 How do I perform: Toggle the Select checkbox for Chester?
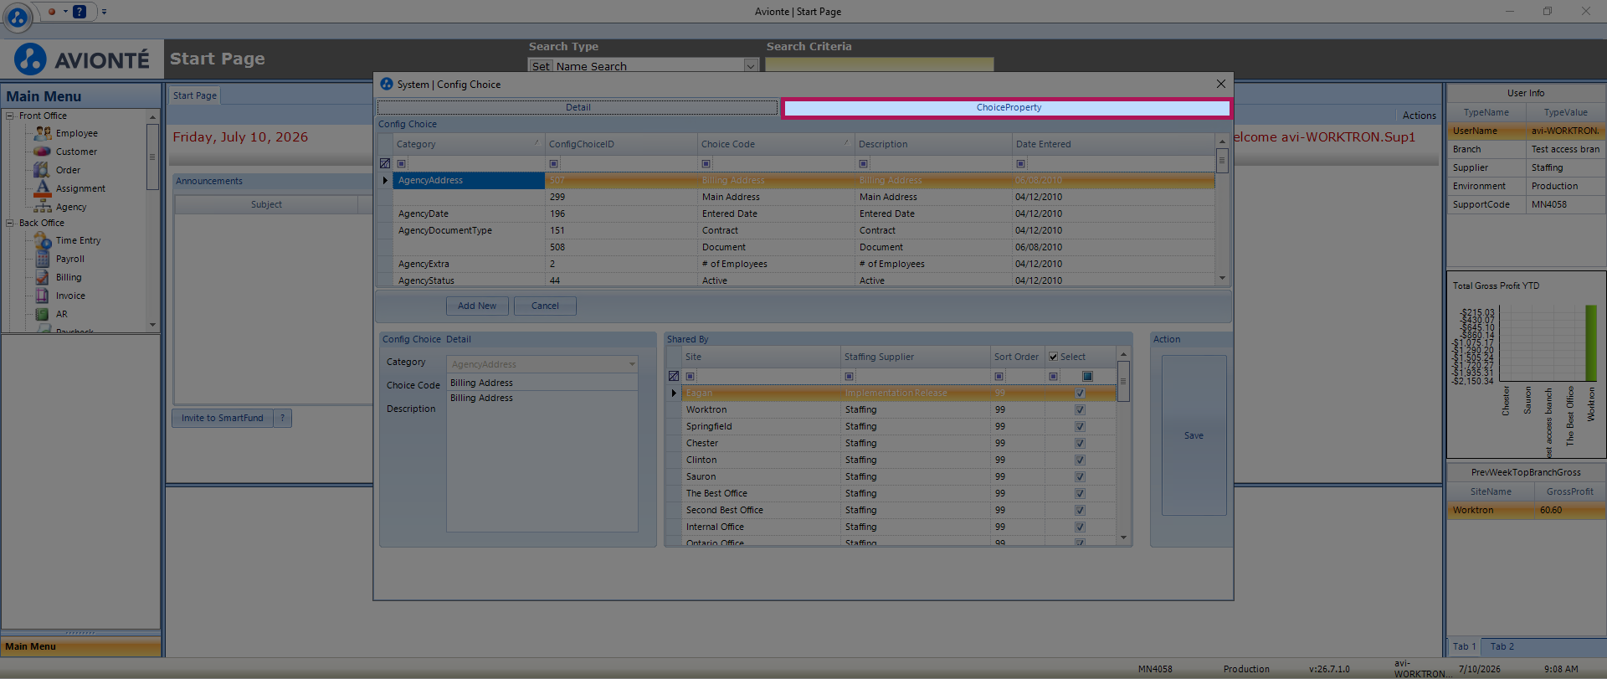[x=1081, y=444]
